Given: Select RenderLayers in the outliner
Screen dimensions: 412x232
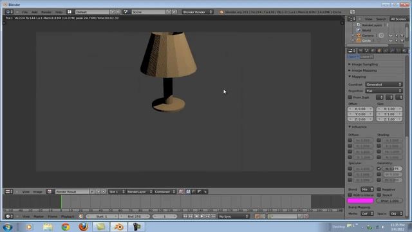Looking at the screenshot, I should point(372,25).
